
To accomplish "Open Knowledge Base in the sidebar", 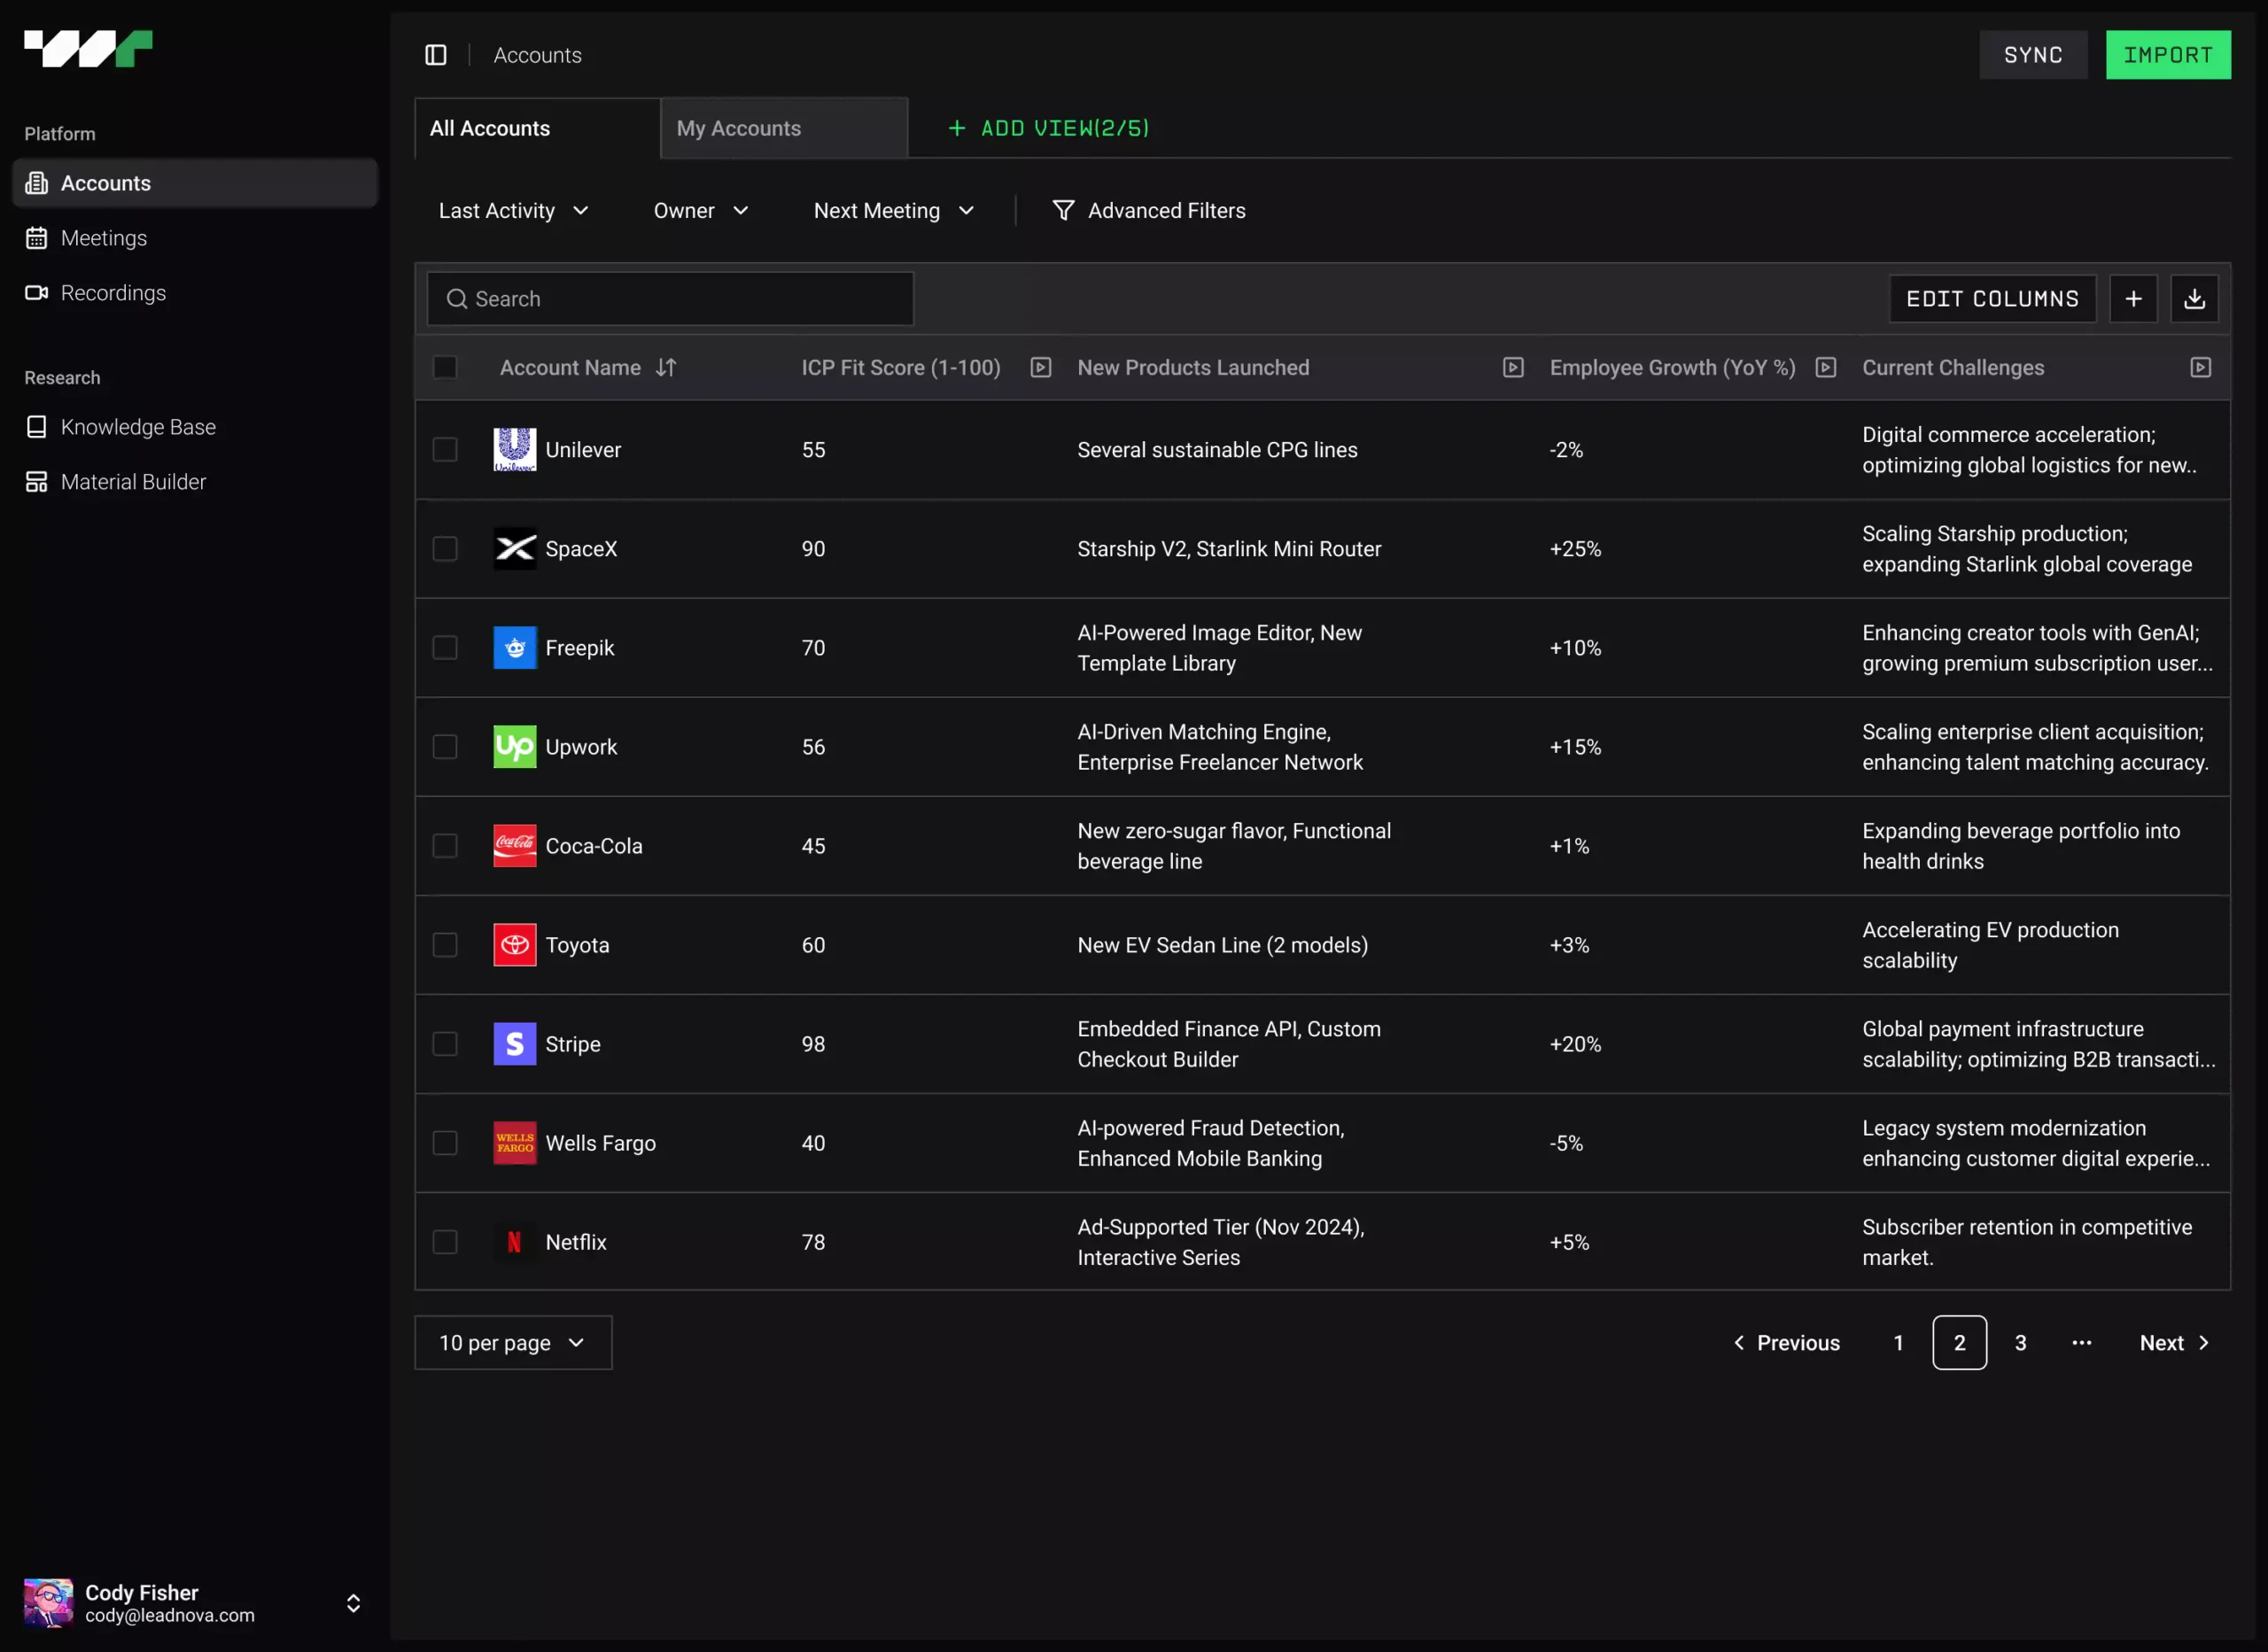I will (x=195, y=427).
